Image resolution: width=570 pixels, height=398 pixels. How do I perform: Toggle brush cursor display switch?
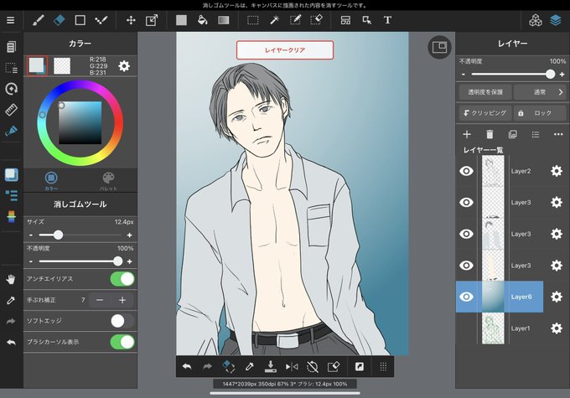(122, 342)
